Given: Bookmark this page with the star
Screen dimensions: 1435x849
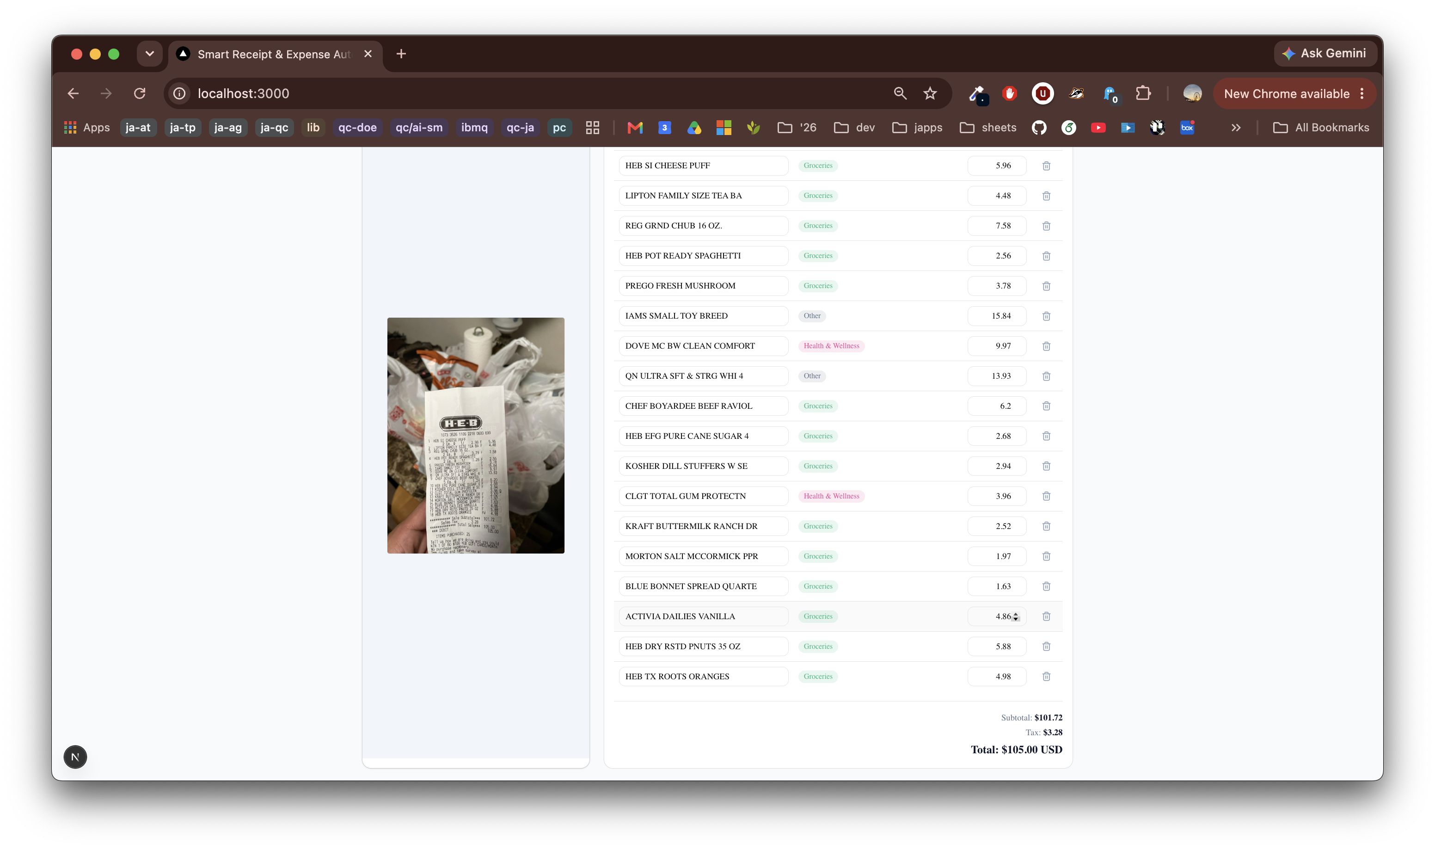Looking at the screenshot, I should [x=930, y=93].
